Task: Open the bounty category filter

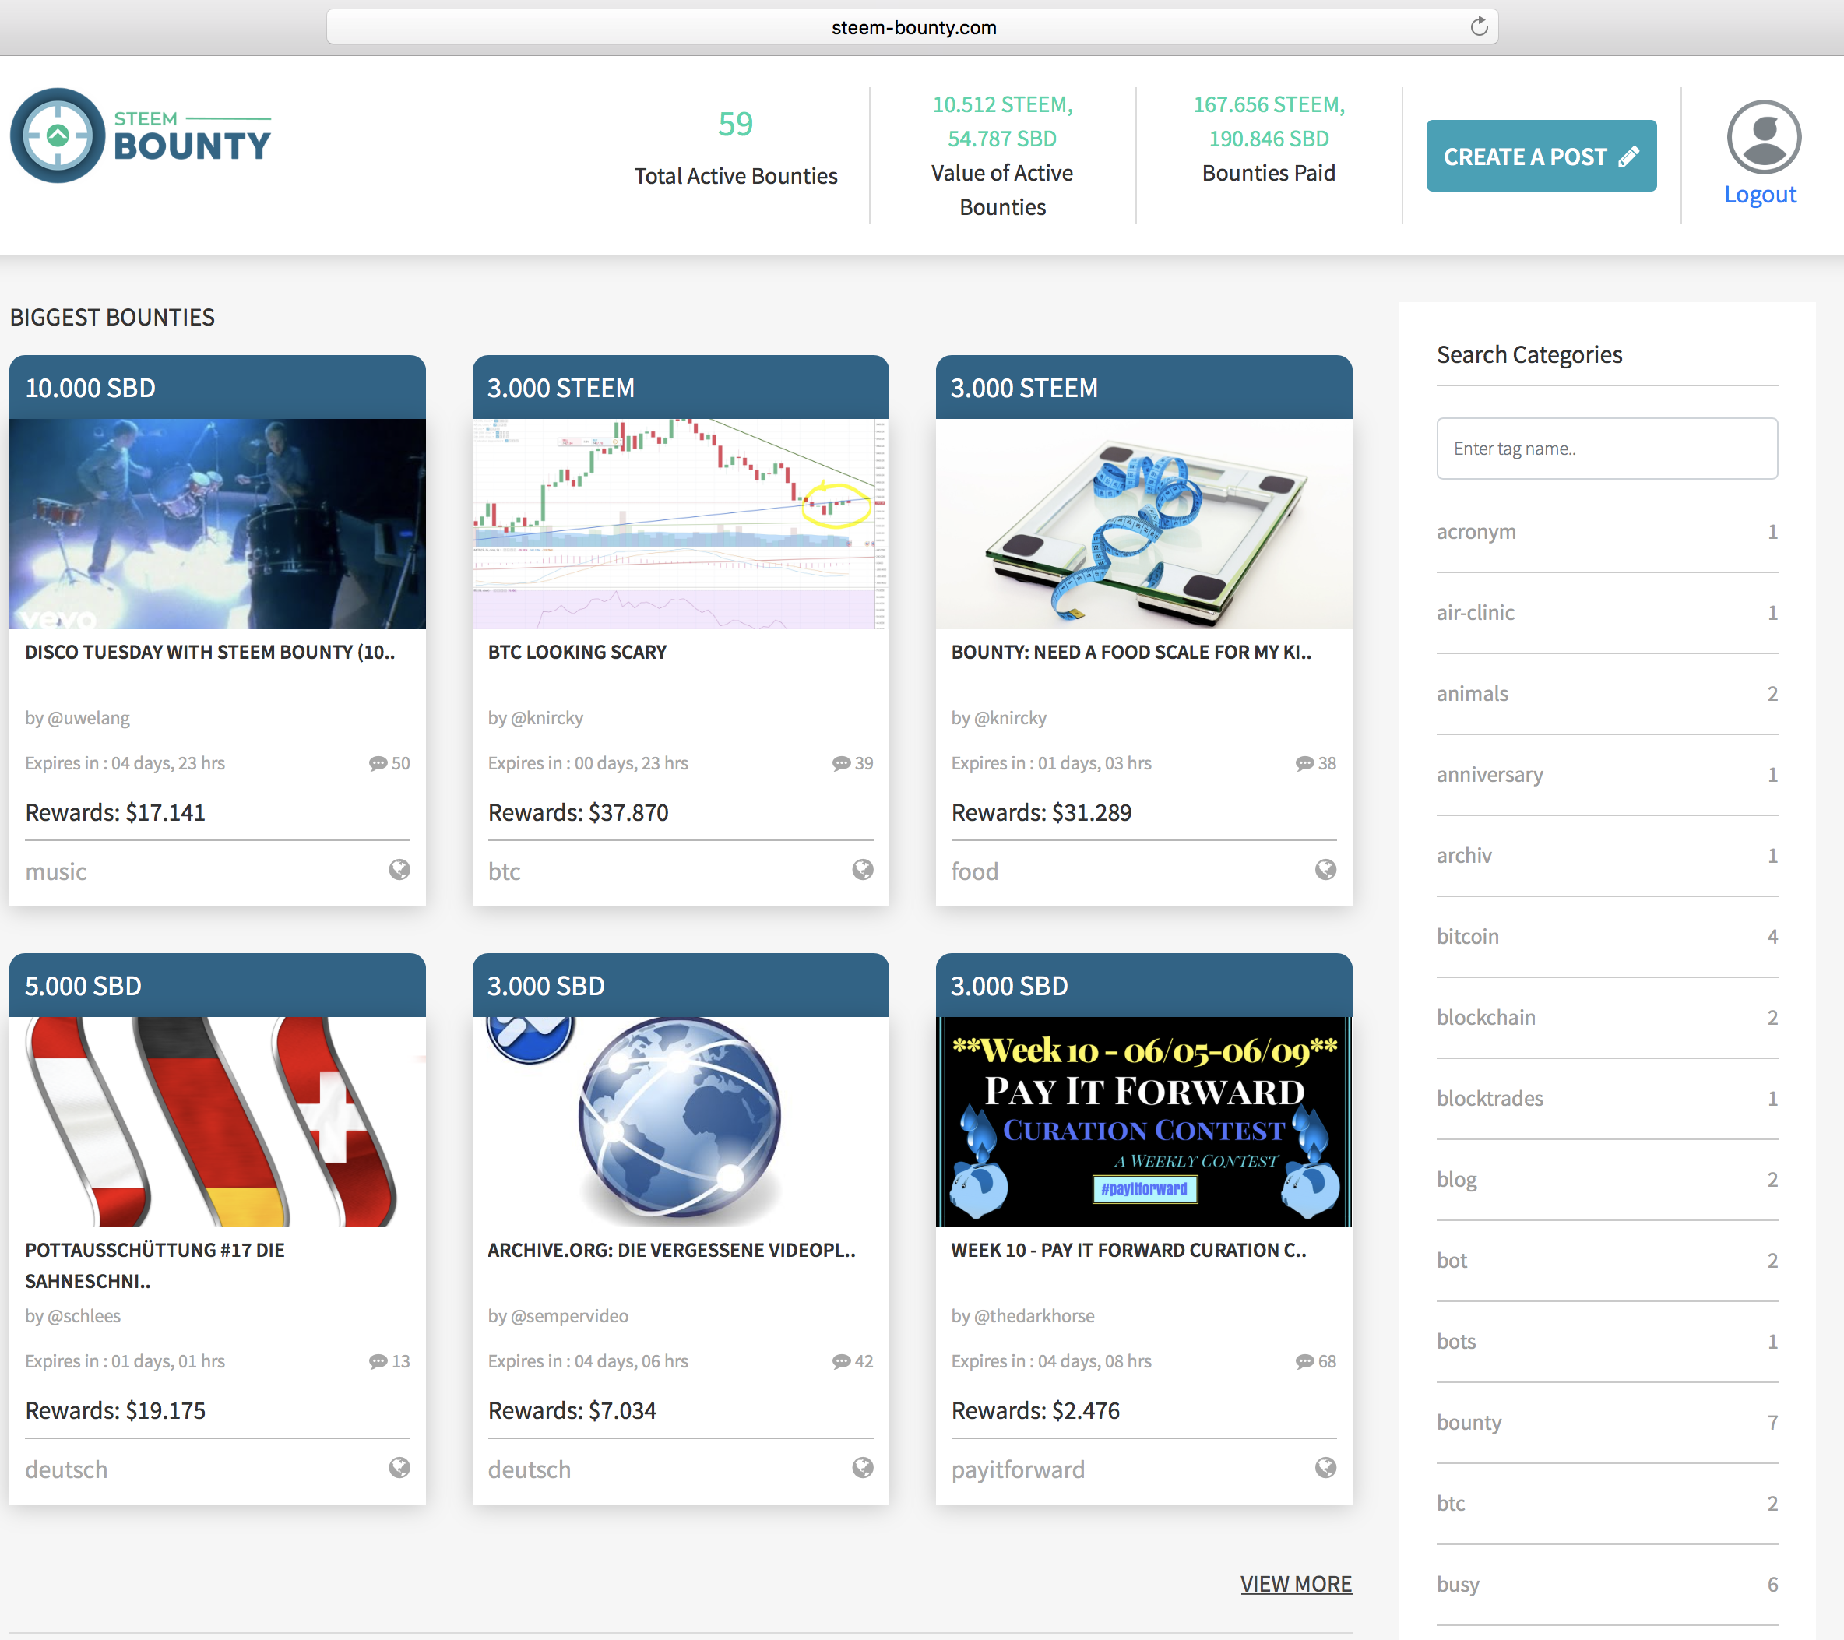Action: click(x=1469, y=1422)
